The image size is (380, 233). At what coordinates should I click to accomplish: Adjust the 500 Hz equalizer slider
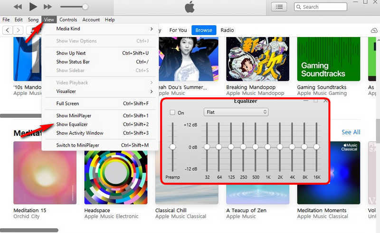[255, 147]
